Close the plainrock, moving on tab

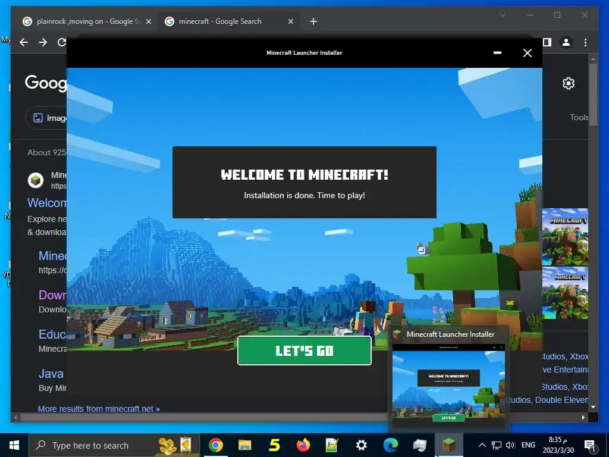coord(148,21)
